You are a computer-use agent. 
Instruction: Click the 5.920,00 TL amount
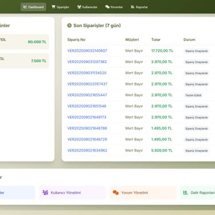click(x=162, y=150)
